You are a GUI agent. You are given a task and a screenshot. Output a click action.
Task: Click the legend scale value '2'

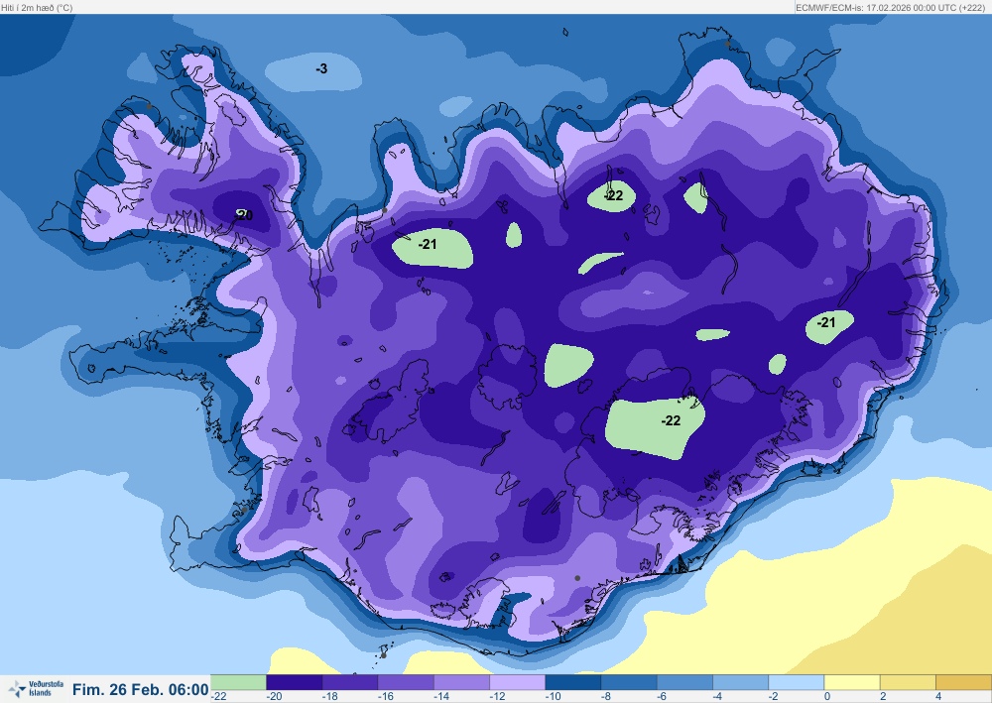[883, 697]
